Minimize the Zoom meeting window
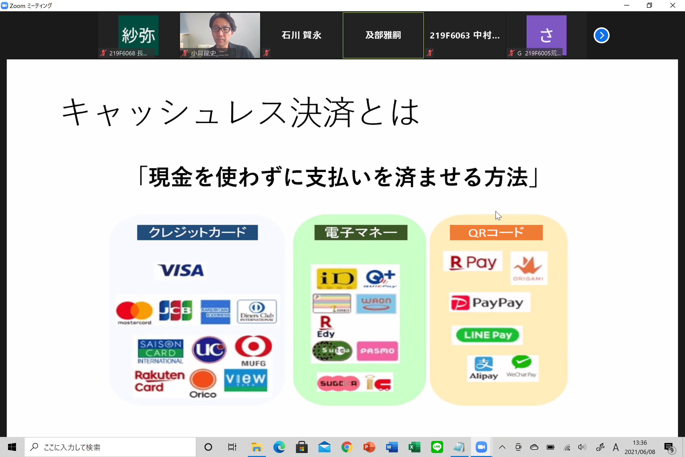685x457 pixels. coord(627,5)
